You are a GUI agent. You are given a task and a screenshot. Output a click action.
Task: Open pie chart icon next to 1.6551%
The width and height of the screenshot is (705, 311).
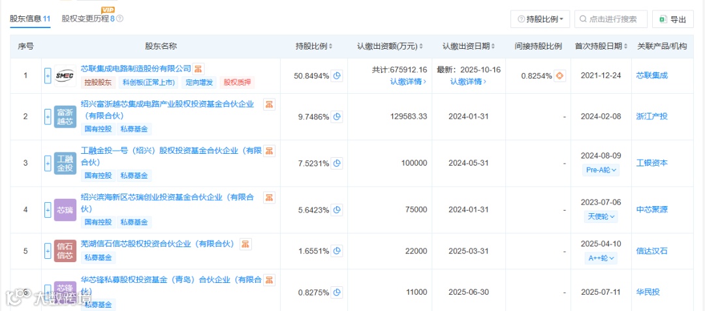tap(337, 251)
